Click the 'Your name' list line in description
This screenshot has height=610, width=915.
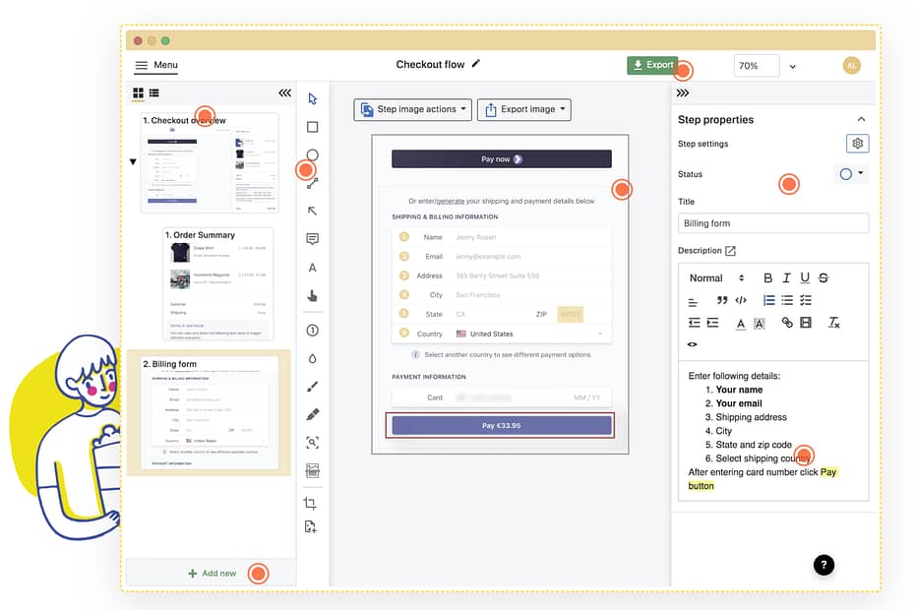(x=739, y=390)
